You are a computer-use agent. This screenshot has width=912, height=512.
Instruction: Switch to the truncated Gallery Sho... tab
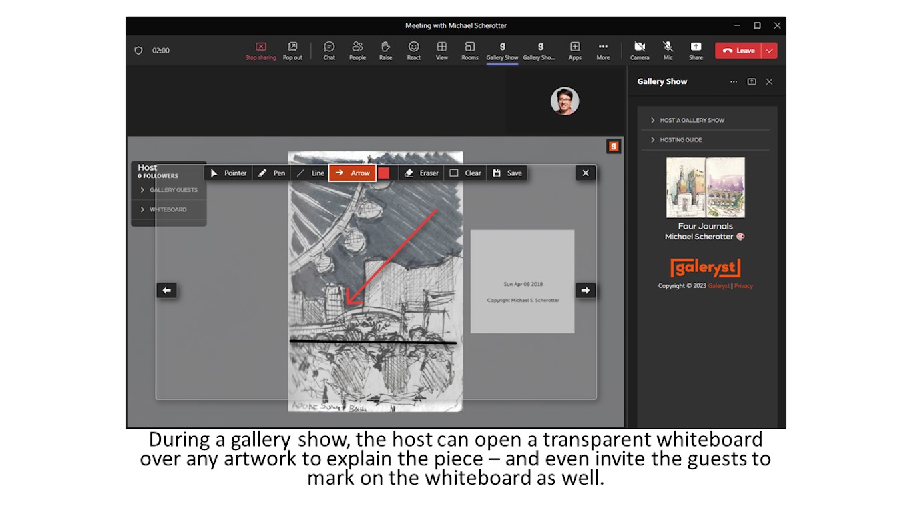coord(539,51)
